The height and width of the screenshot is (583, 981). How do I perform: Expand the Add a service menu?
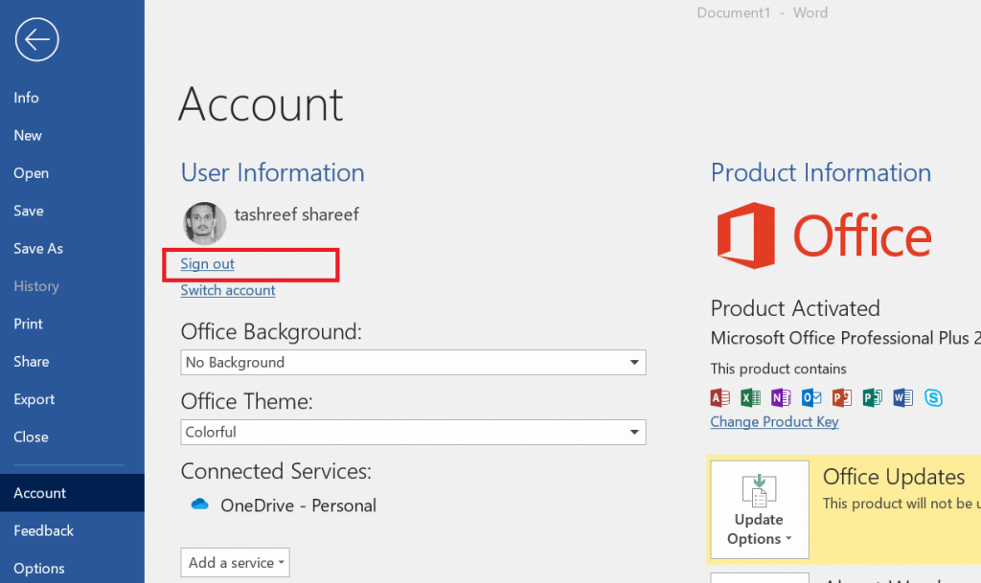tap(236, 562)
